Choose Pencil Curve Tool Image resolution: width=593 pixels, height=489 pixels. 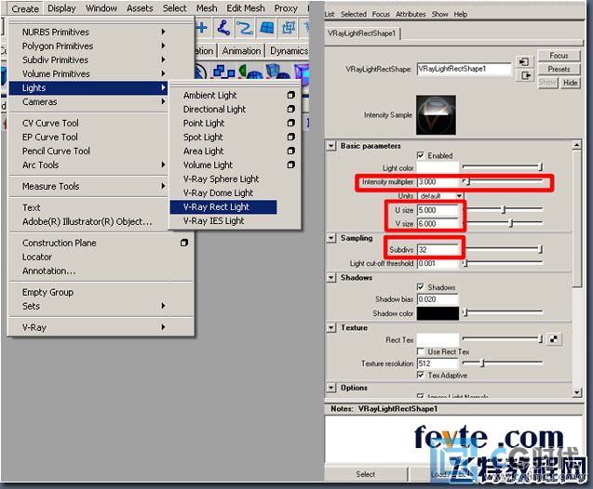click(56, 151)
